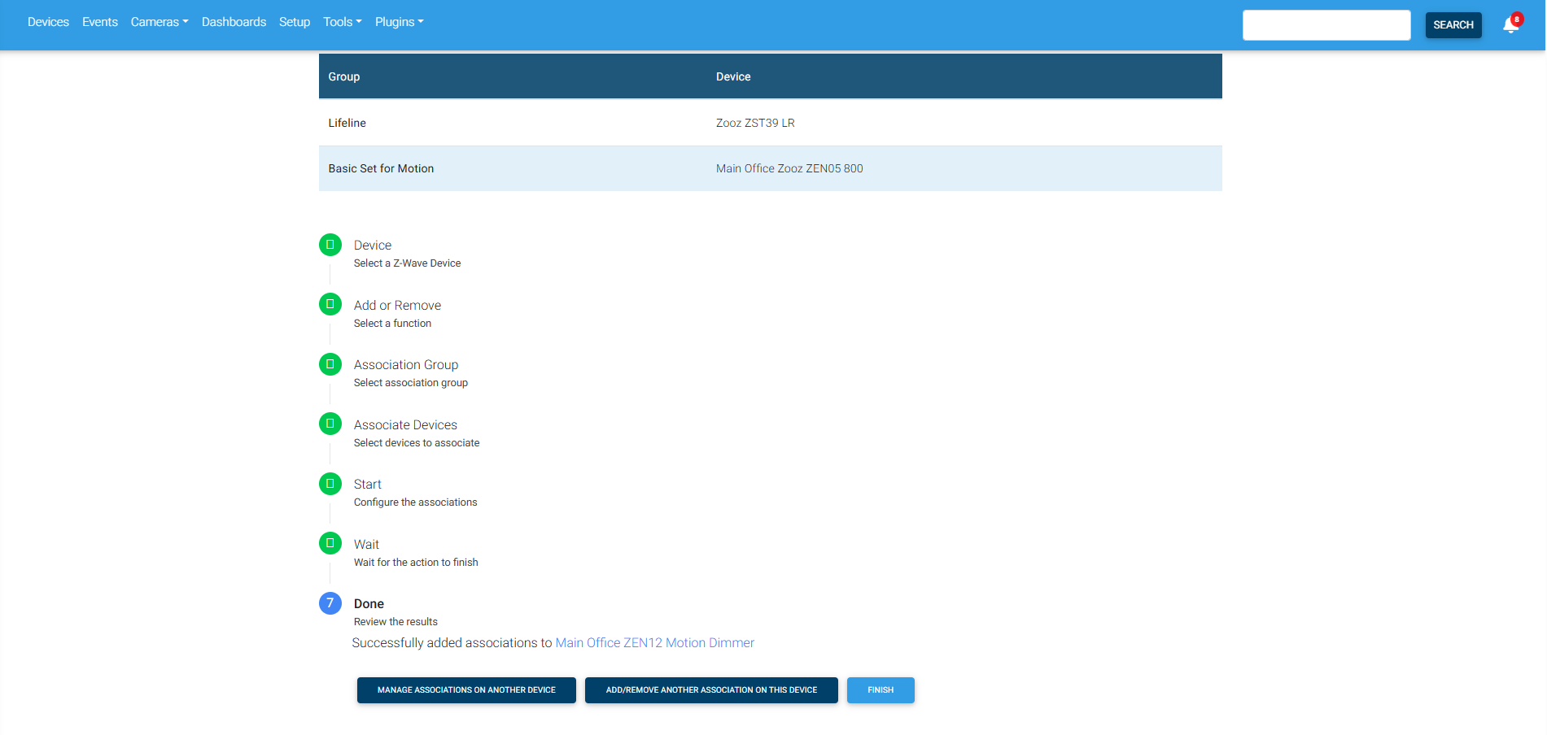Image resolution: width=1547 pixels, height=735 pixels.
Task: Click 'Configure the associations' text
Action: [x=416, y=502]
